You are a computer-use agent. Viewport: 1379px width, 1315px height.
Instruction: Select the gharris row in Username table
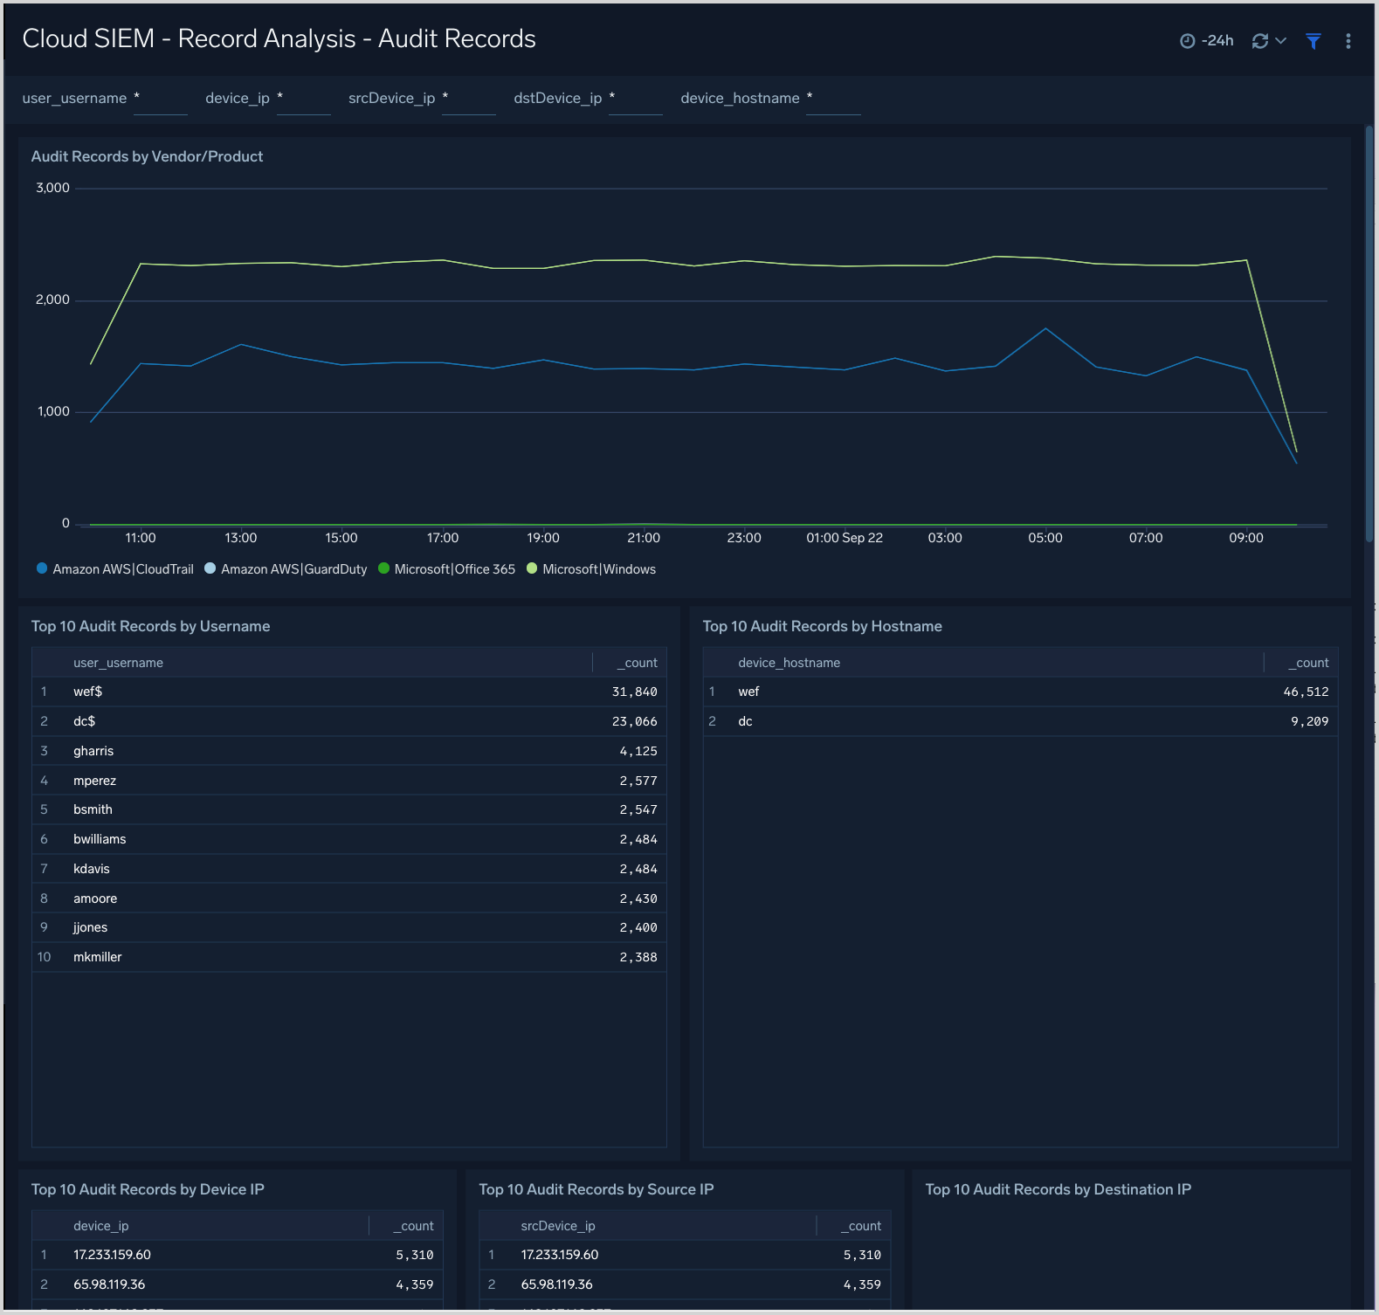pos(93,751)
